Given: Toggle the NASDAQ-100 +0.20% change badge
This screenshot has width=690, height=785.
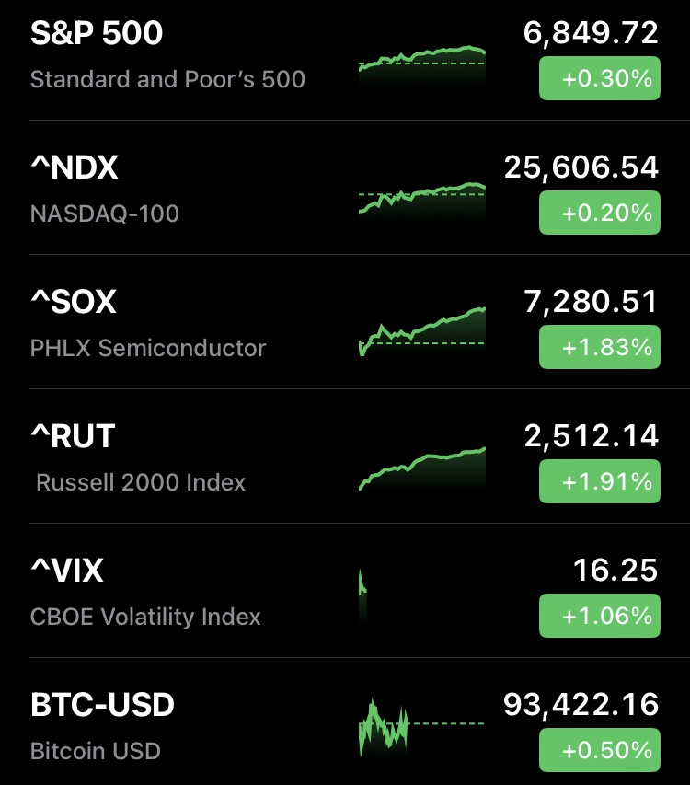Looking at the screenshot, I should 599,214.
